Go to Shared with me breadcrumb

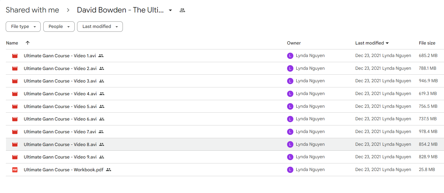(32, 10)
